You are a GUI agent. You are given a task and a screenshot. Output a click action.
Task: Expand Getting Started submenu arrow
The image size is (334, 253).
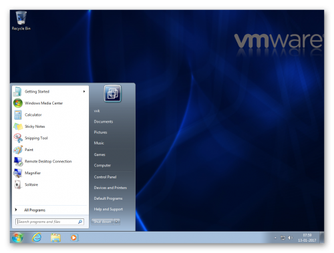tap(84, 91)
